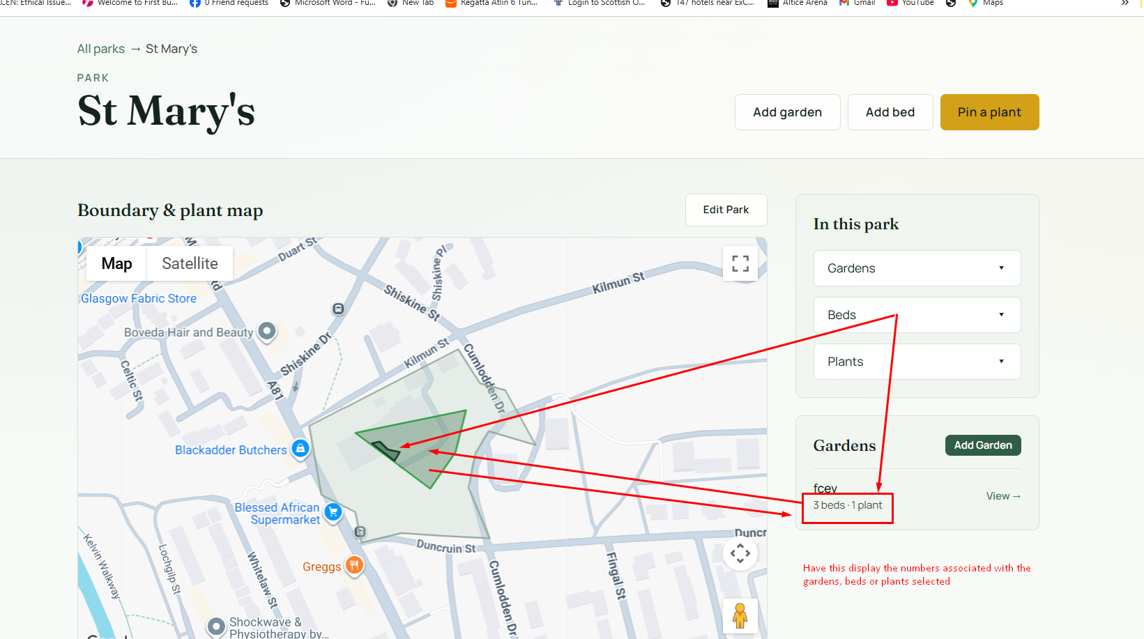
Task: Click the Blessed African Supermarket cart marker
Action: coord(333,512)
